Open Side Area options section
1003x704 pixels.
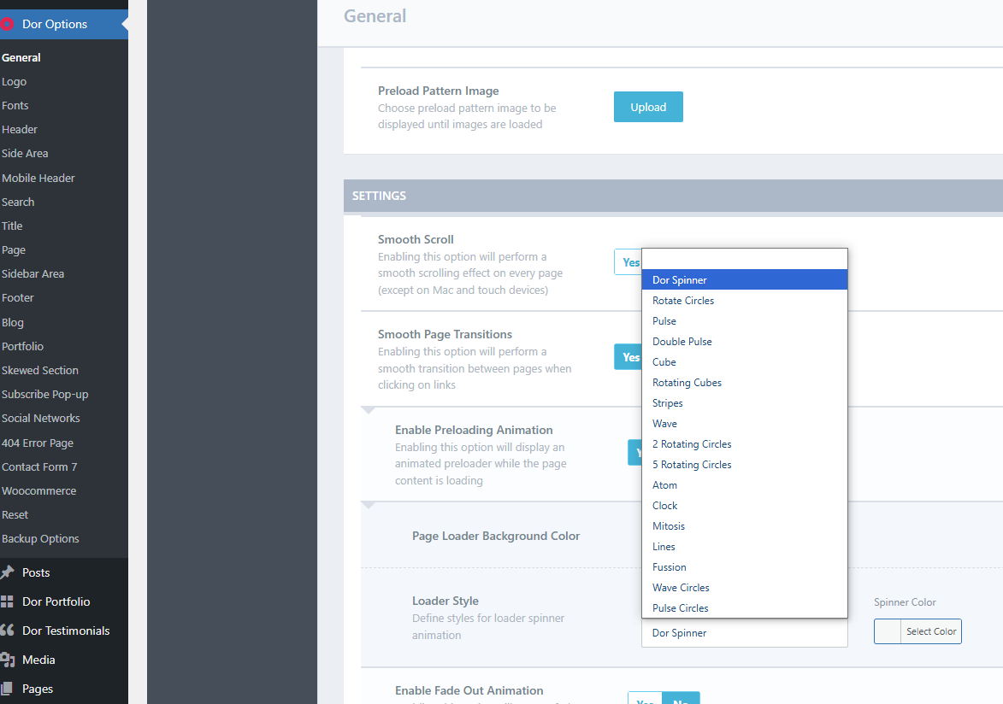pyautogui.click(x=25, y=154)
